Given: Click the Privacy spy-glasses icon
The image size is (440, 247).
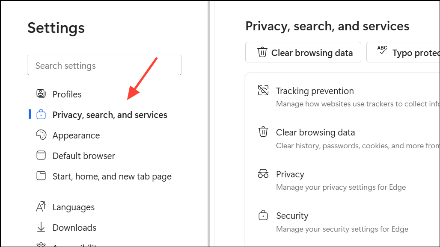Looking at the screenshot, I should point(263,174).
